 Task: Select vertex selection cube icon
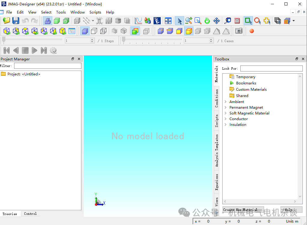pyautogui.click(x=160, y=31)
